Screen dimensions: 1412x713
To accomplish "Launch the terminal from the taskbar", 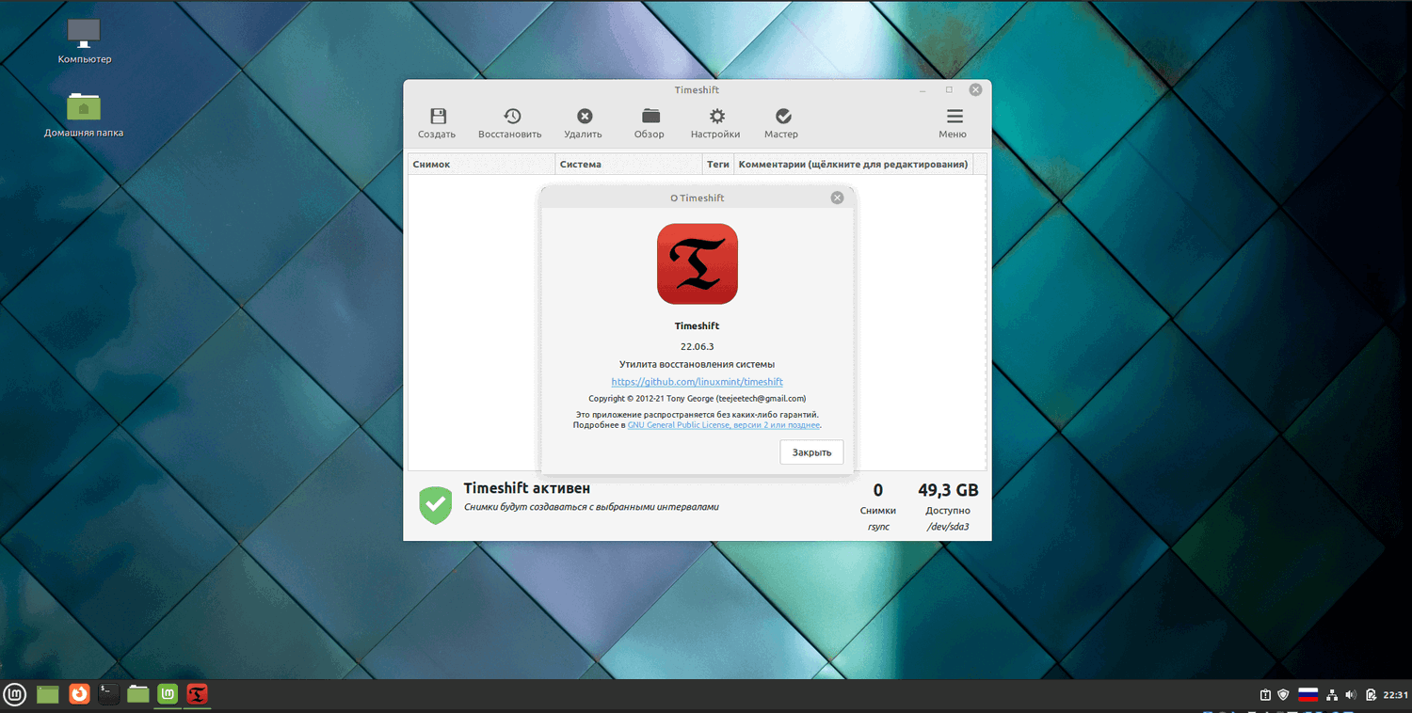I will coord(109,695).
